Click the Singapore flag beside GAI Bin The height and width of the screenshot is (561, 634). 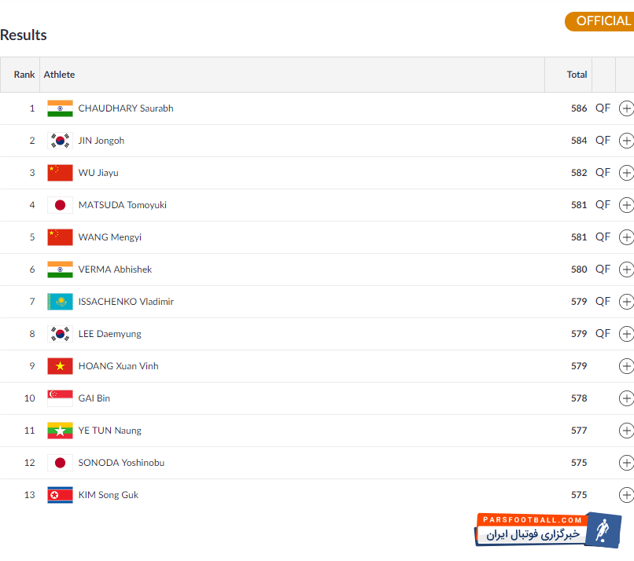60,398
